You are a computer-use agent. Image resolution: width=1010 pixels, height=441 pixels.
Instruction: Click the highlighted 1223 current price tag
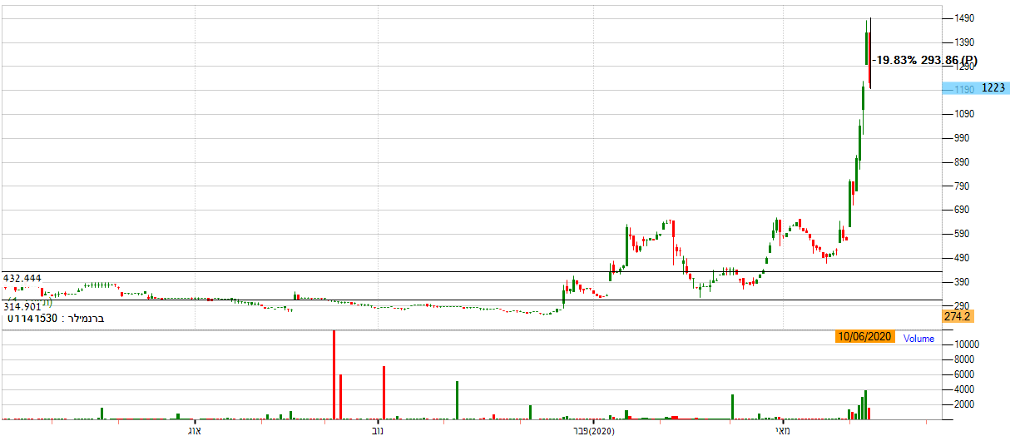click(993, 88)
